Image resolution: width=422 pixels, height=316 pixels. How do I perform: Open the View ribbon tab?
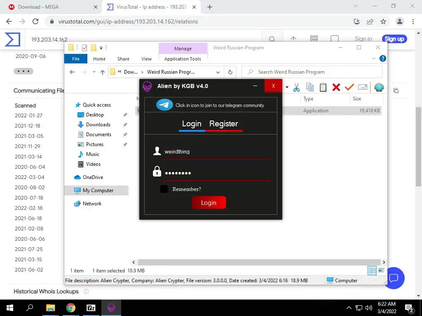pyautogui.click(x=146, y=58)
